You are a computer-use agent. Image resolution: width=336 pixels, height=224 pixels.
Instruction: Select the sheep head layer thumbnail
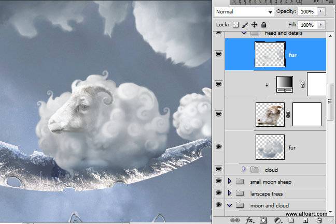click(270, 114)
